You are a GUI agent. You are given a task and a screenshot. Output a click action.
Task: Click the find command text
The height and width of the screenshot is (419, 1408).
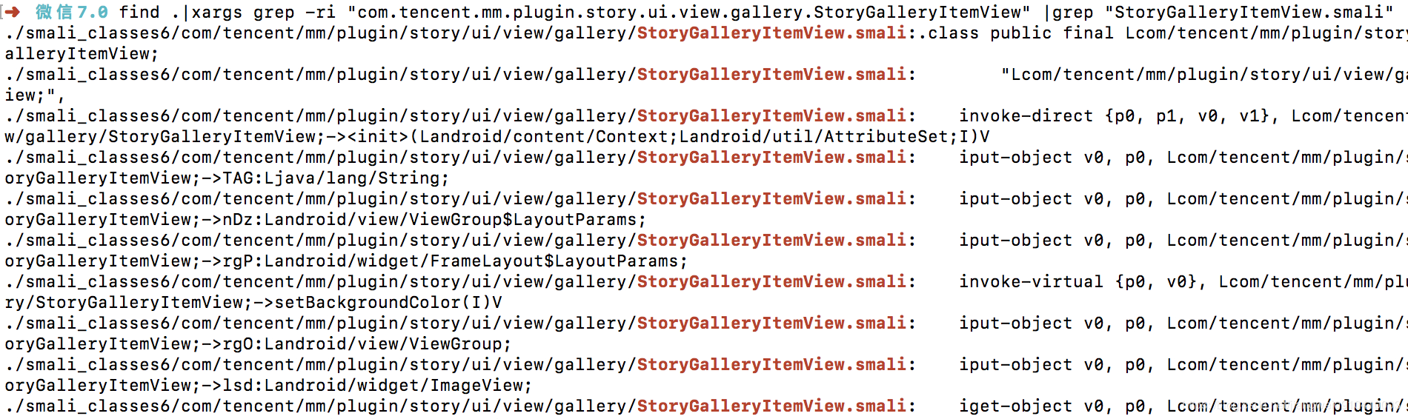(x=139, y=12)
